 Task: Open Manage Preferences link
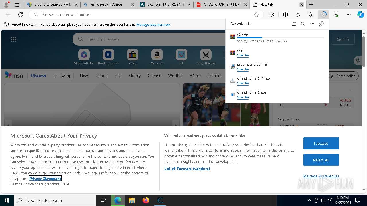[x=321, y=176]
